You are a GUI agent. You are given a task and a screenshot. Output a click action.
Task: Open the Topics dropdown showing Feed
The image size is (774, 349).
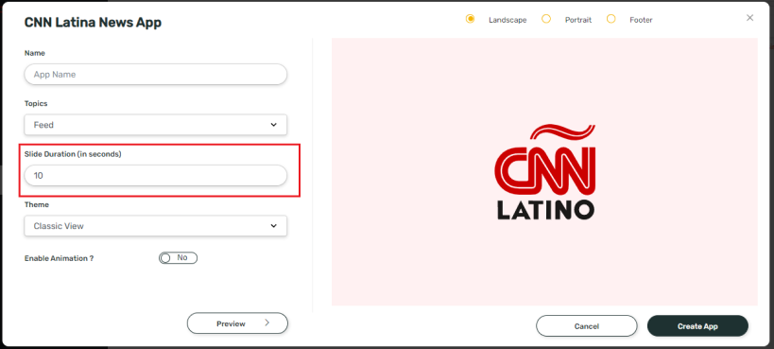[x=156, y=125]
